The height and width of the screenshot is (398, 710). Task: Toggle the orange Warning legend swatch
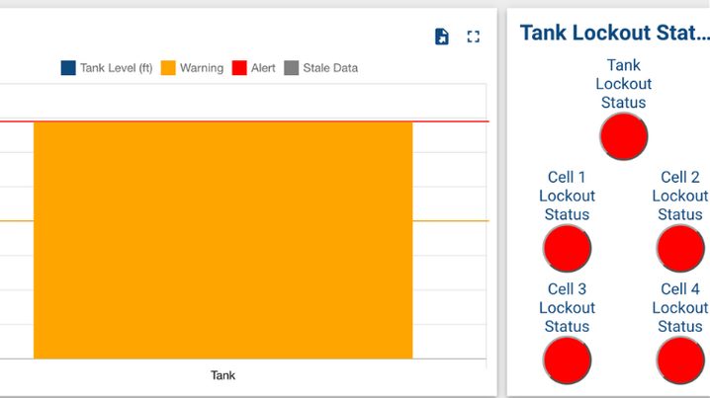168,68
